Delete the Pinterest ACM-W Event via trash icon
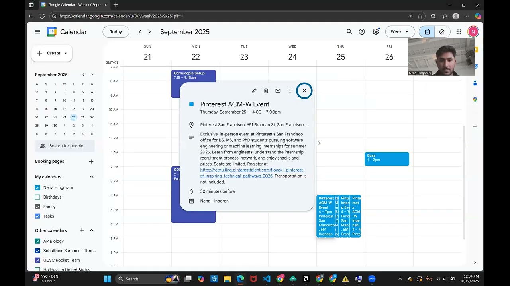The width and height of the screenshot is (510, 286). 266,91
